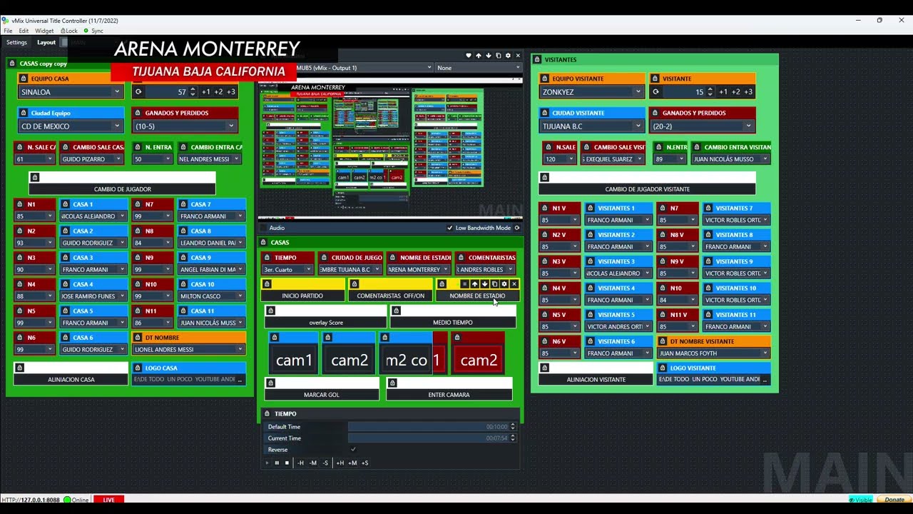Open the File menu
The height and width of the screenshot is (514, 913).
click(9, 31)
